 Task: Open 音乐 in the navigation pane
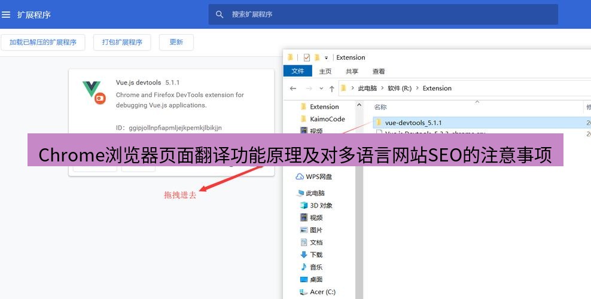[316, 267]
